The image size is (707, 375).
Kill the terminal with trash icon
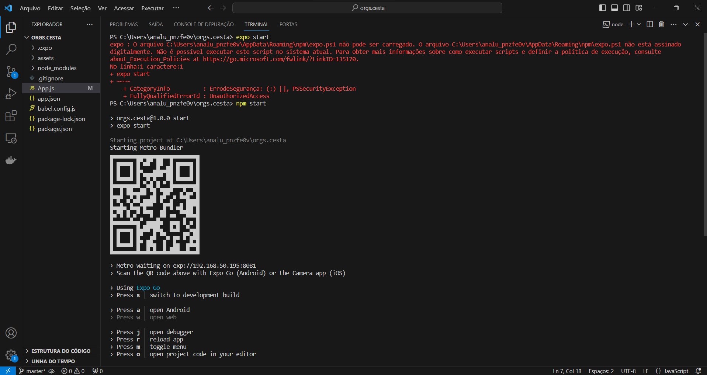click(661, 24)
